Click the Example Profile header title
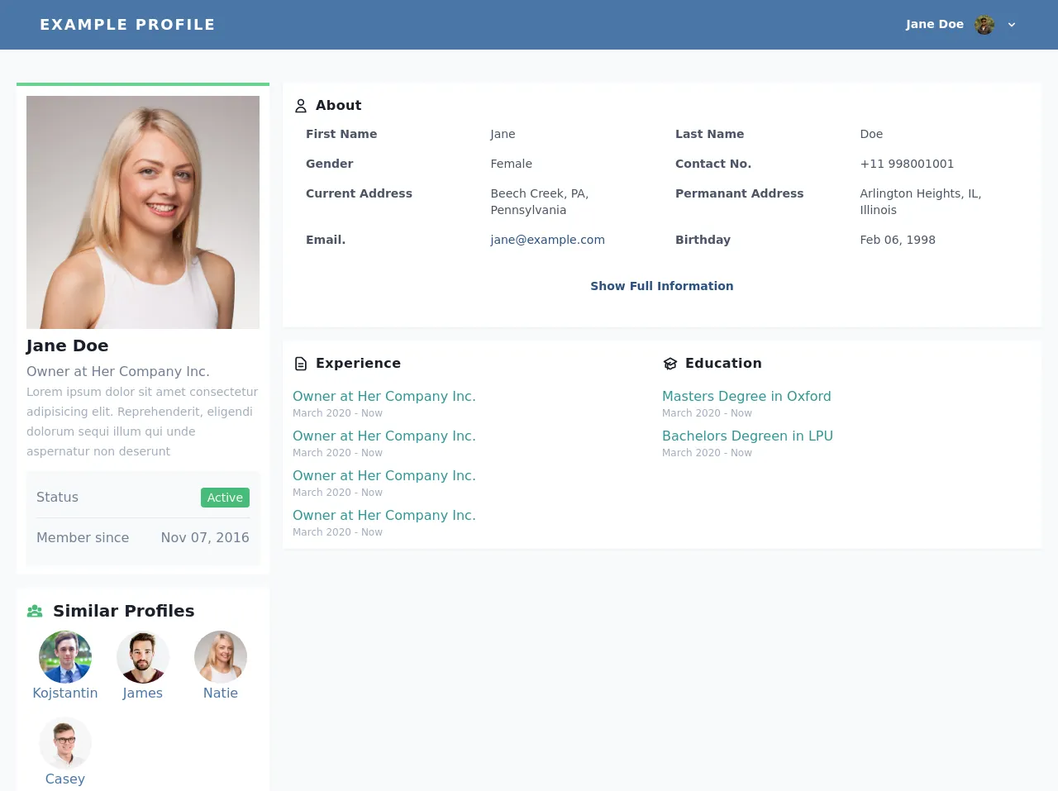This screenshot has width=1058, height=791. tap(127, 25)
